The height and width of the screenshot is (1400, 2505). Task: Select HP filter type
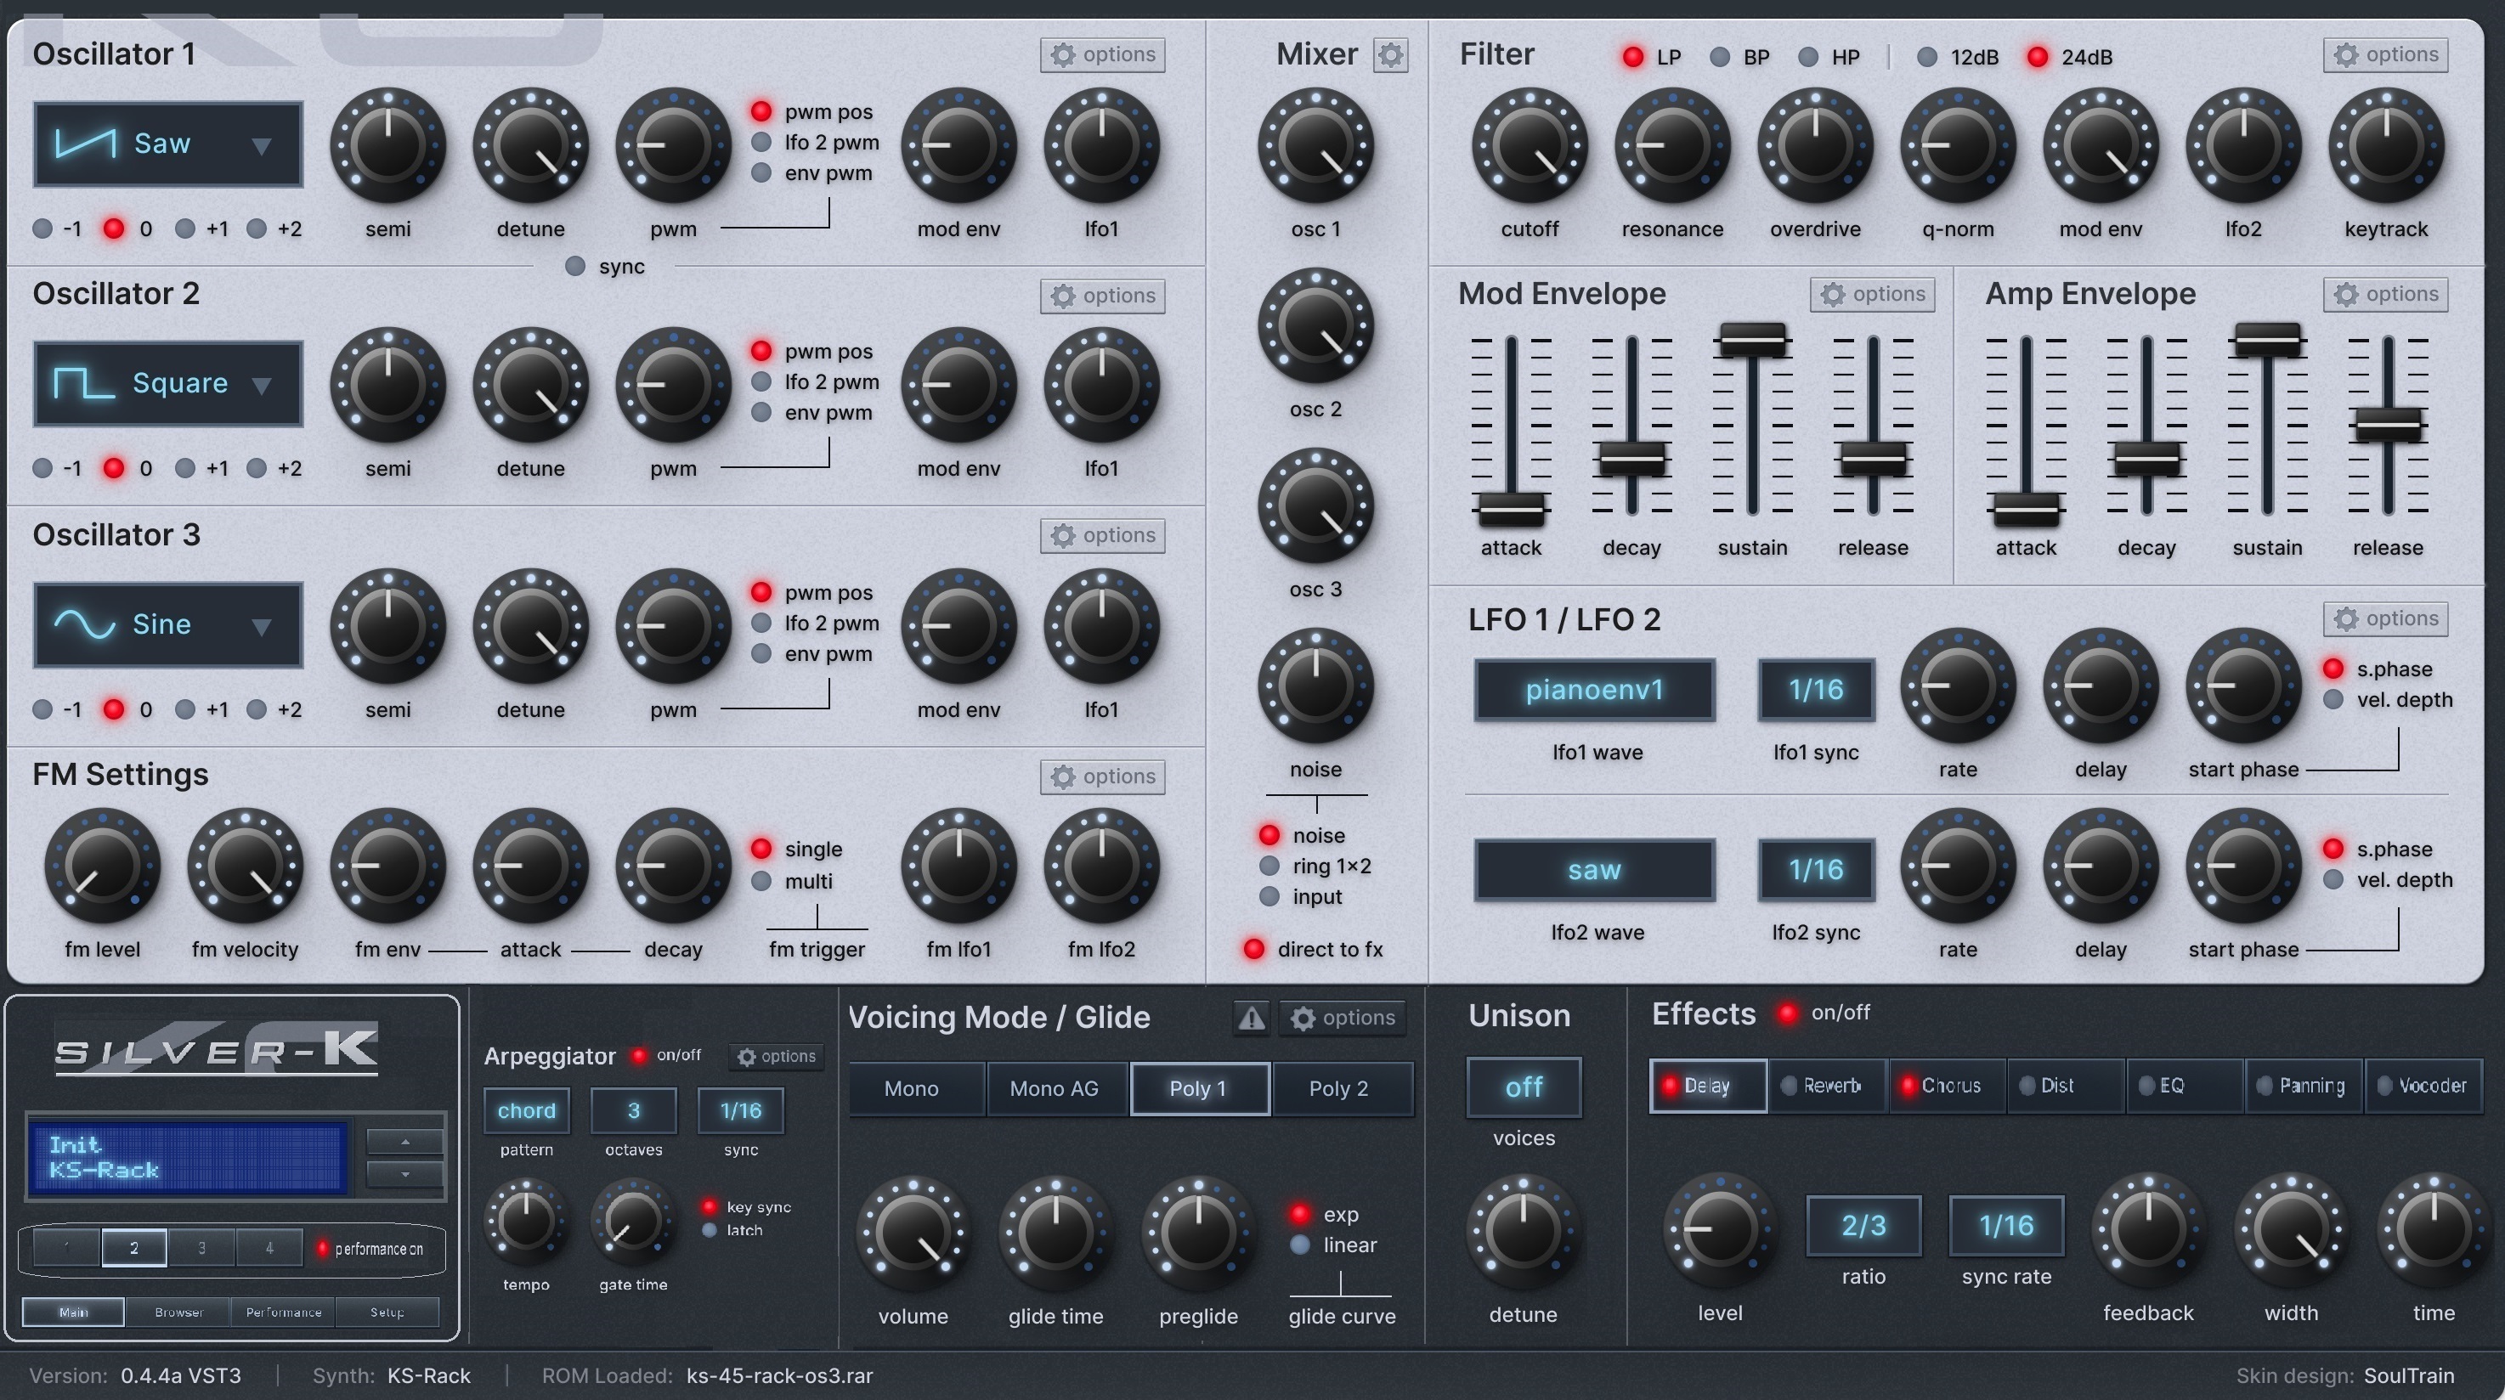(x=1807, y=58)
